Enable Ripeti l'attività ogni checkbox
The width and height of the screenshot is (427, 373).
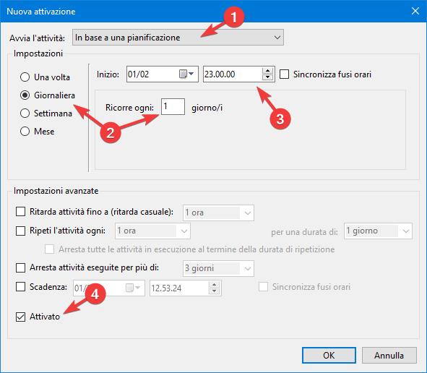coord(20,231)
